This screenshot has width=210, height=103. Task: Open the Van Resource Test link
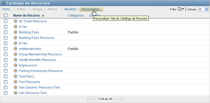33,93
